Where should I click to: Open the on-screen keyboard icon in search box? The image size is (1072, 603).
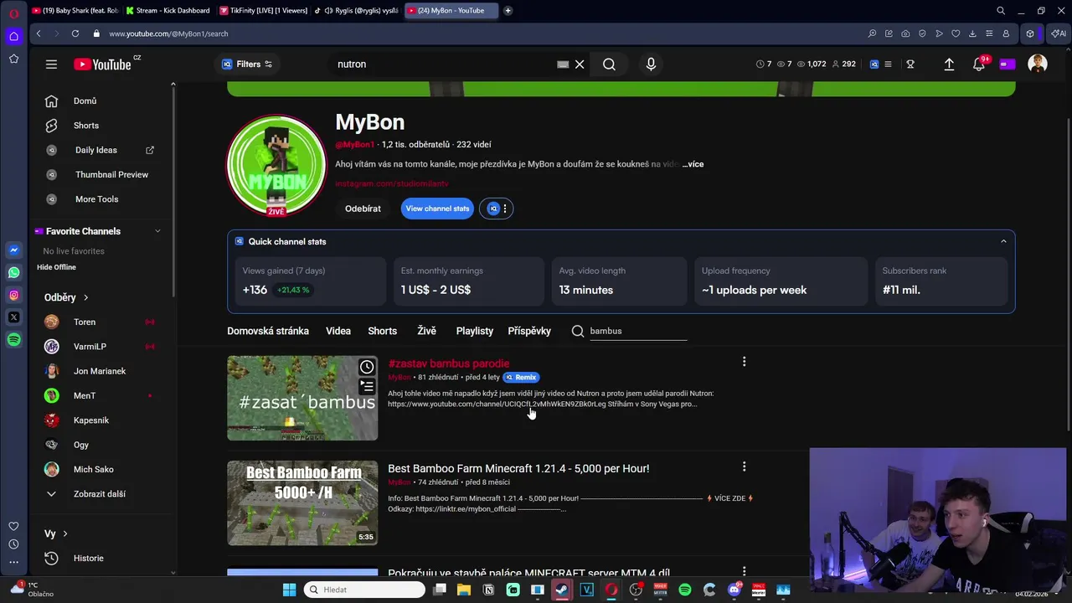tap(563, 64)
